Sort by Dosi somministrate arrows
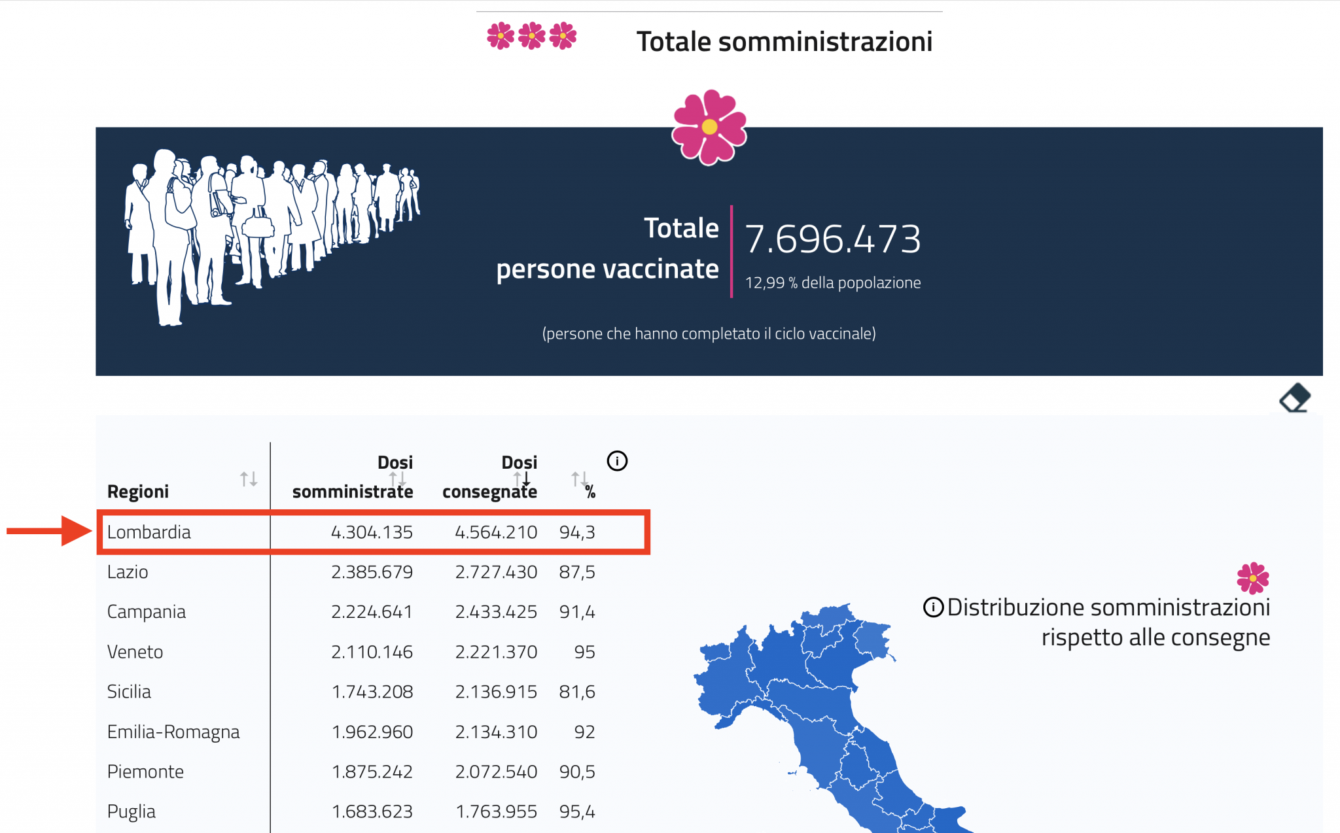Viewport: 1340px width, 833px height. click(398, 479)
